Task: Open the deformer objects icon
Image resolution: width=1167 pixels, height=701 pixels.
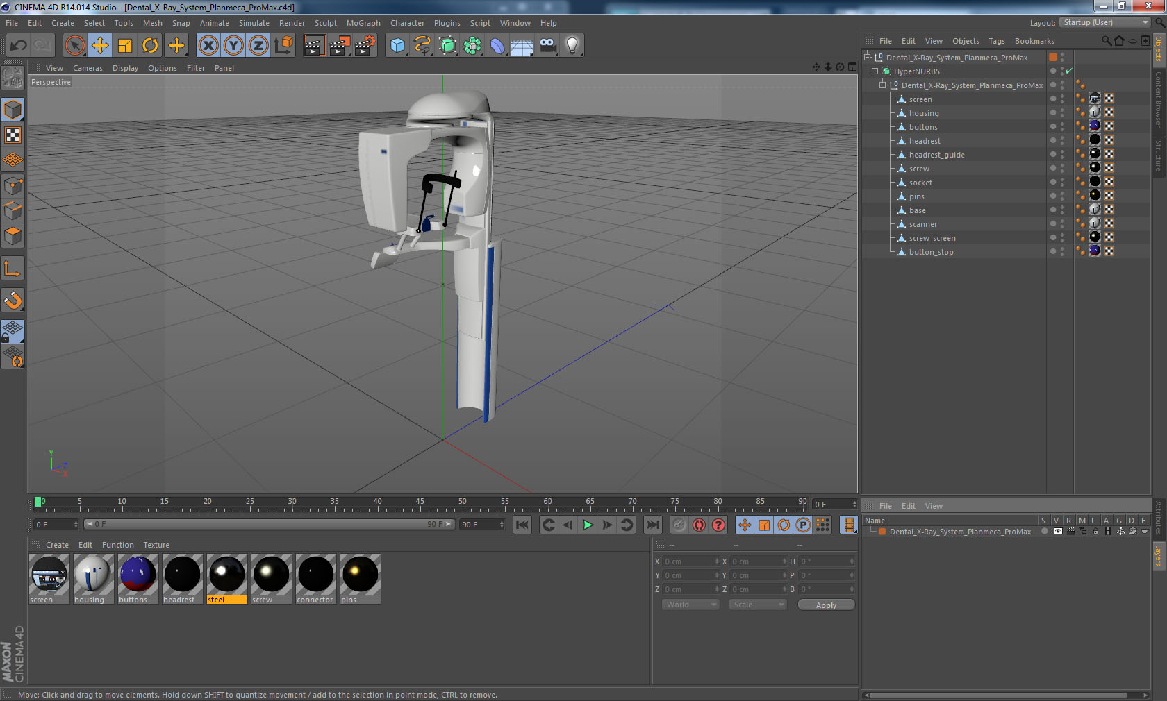Action: [497, 46]
